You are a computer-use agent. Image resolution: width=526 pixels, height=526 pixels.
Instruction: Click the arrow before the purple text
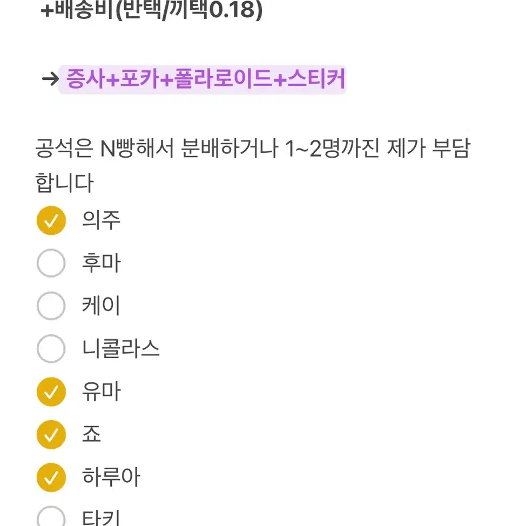pyautogui.click(x=50, y=79)
